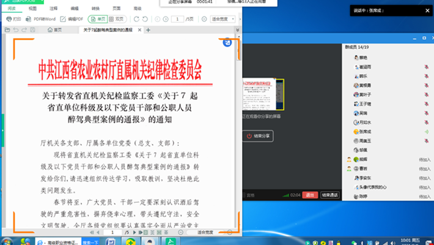Open the bottom 适合宽度 zoom dropdown
Screen dimensions: 434x245
click(x=207, y=233)
